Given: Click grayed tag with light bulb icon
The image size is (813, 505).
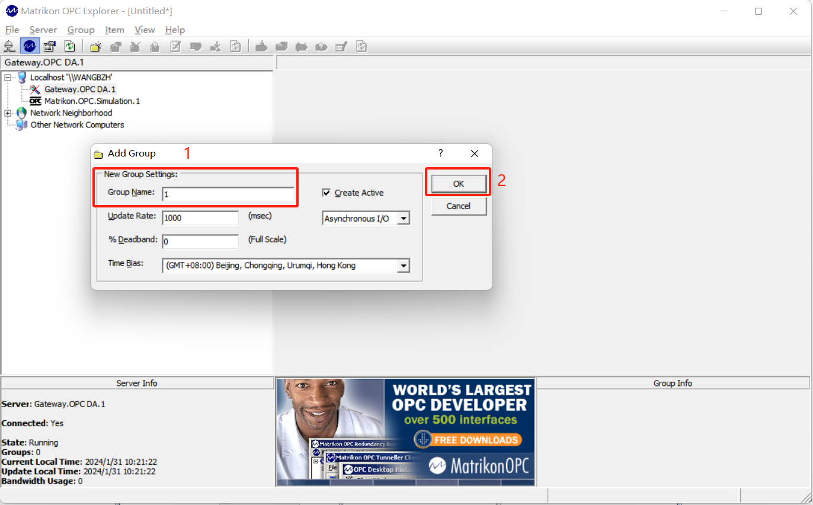Looking at the screenshot, I should pos(321,46).
